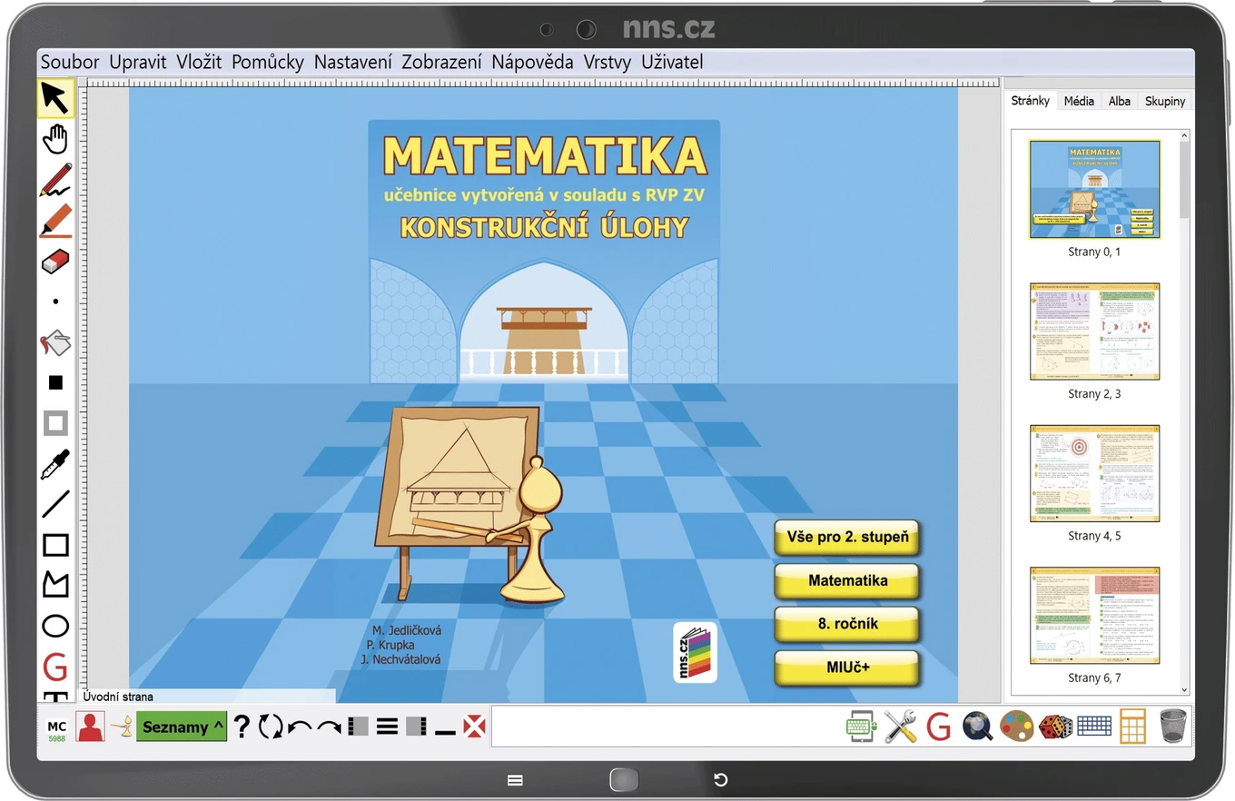The width and height of the screenshot is (1235, 801).
Task: Click the Vše pro 2. stupeň button
Action: point(847,537)
